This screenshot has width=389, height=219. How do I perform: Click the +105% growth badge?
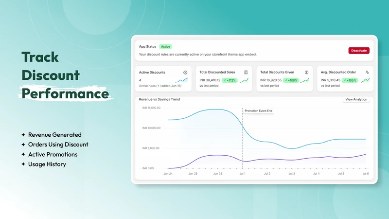pyautogui.click(x=350, y=80)
